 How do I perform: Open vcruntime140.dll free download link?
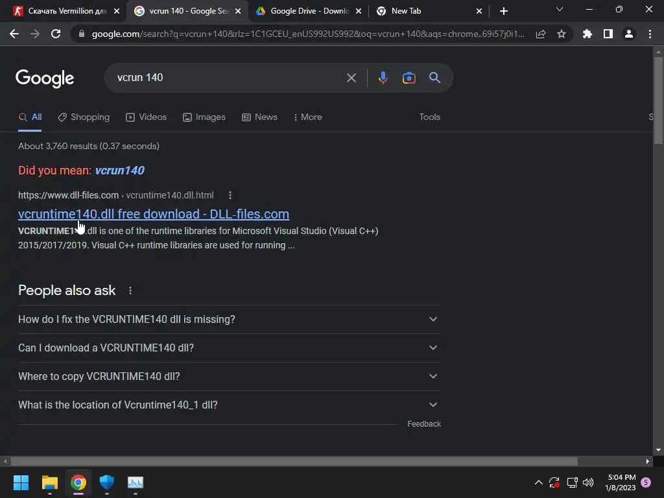click(x=154, y=214)
